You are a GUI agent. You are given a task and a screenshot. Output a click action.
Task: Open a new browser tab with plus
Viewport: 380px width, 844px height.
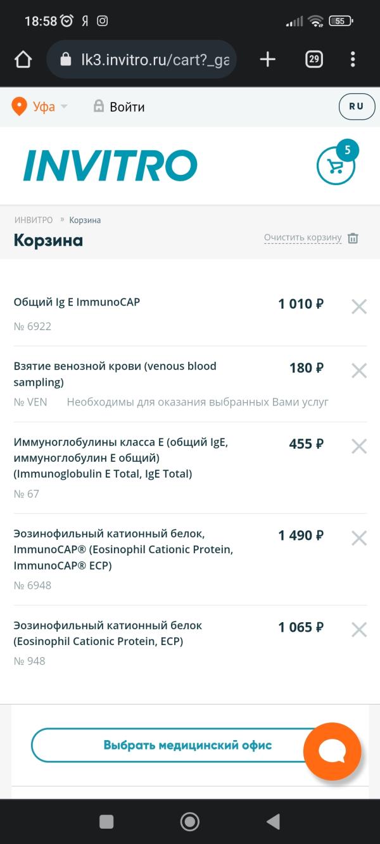click(268, 60)
